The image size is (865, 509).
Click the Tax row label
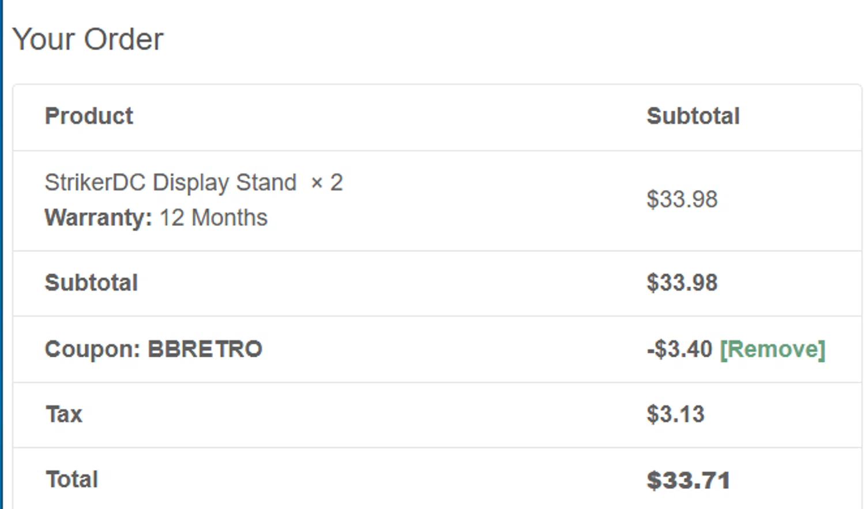tap(64, 414)
